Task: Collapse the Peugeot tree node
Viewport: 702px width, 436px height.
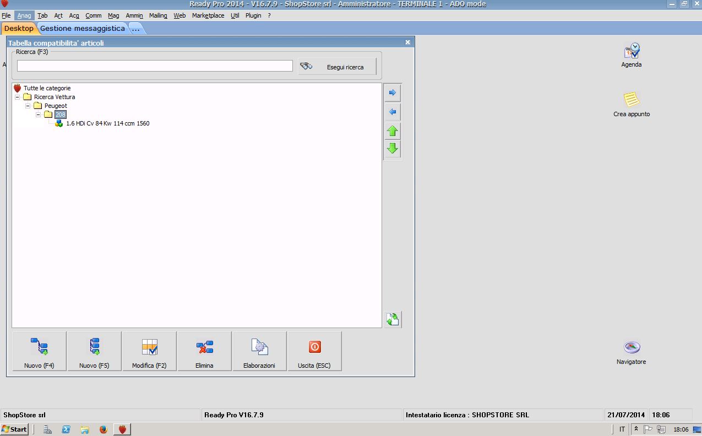Action: click(28, 106)
